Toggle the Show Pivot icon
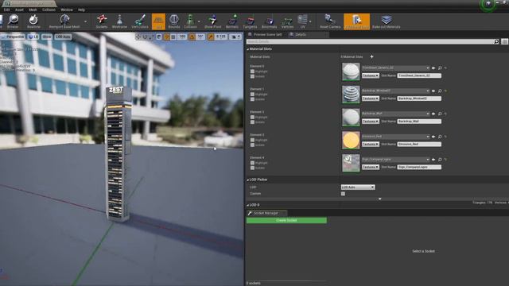The width and height of the screenshot is (509, 286). pos(212,21)
